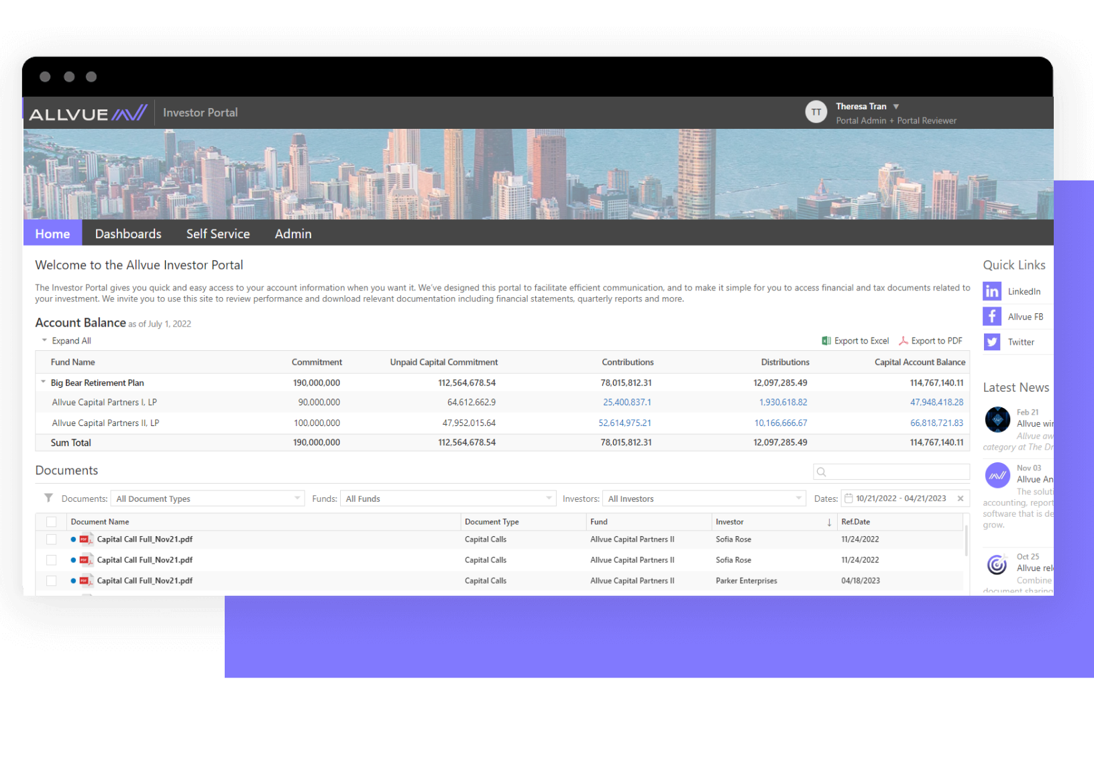Click the PDF export icon
Screen dimensions: 1094x783
(904, 341)
